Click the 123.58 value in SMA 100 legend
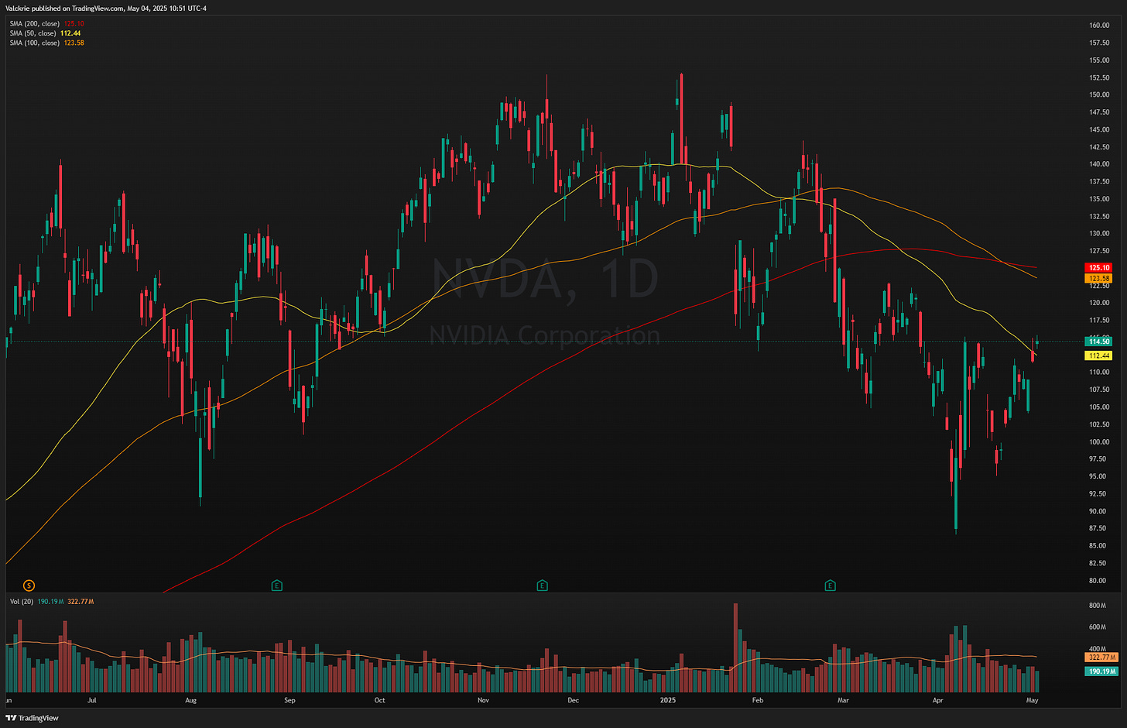Screen dimensions: 1127x728 click(x=74, y=43)
